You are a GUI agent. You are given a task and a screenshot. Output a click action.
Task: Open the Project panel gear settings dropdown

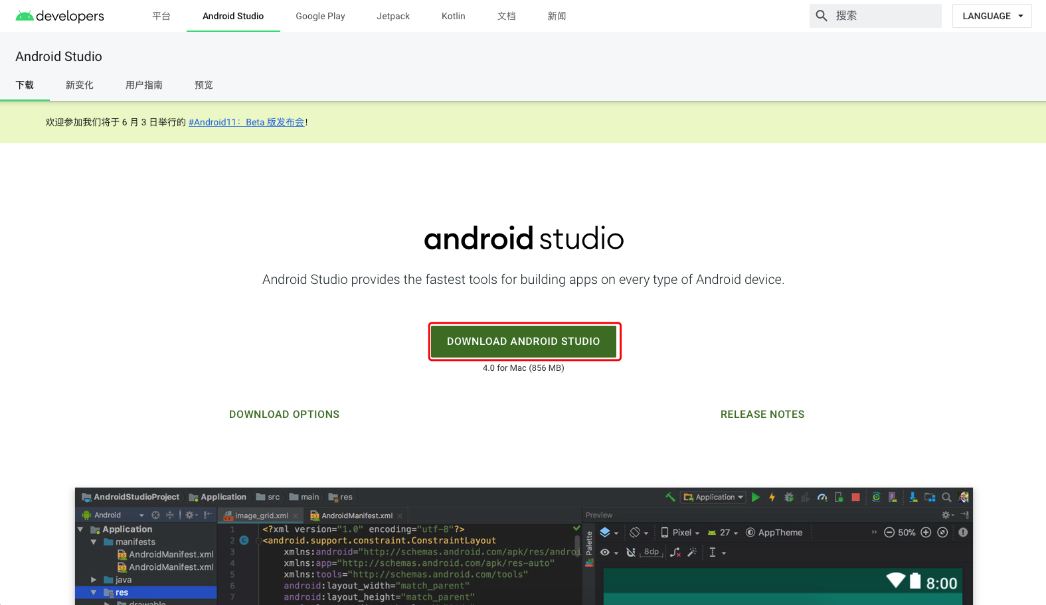click(x=191, y=515)
